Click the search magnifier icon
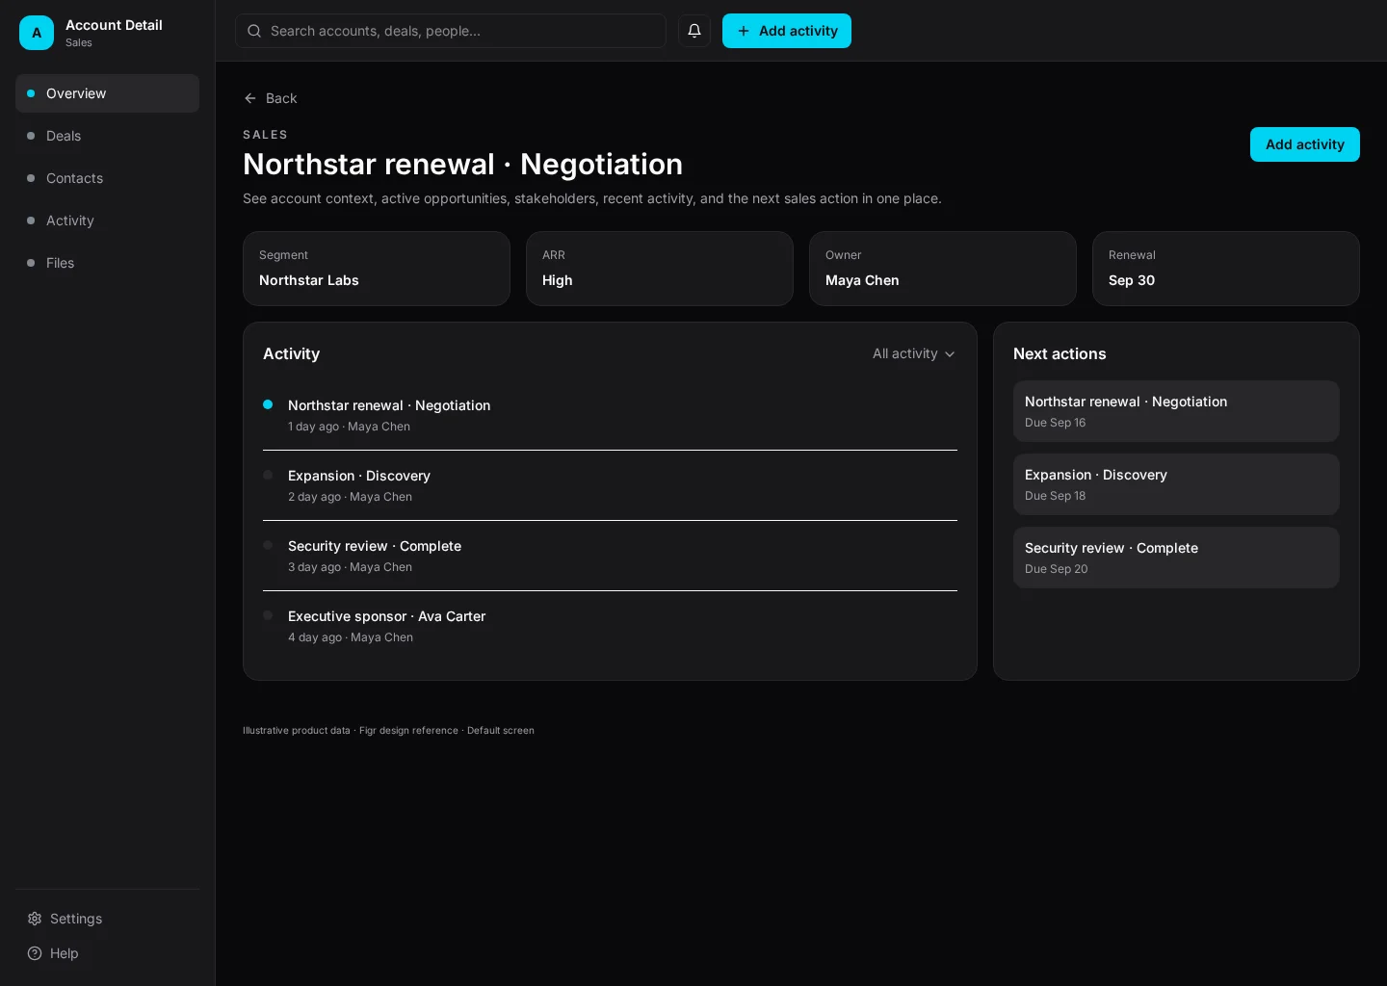 coord(254,31)
